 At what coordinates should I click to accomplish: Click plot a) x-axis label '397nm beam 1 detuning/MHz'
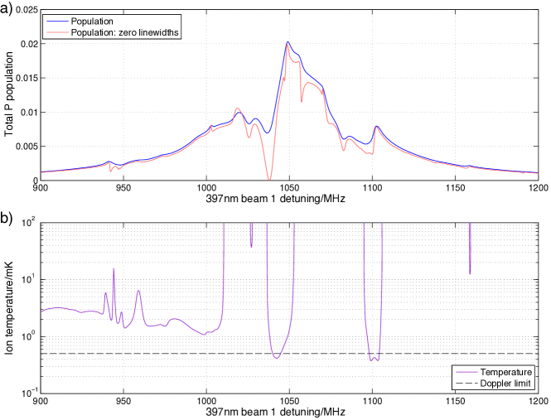(275, 199)
